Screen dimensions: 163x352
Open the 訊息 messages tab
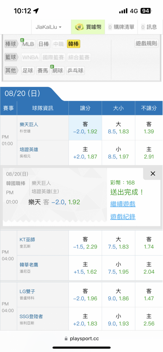click(x=149, y=27)
